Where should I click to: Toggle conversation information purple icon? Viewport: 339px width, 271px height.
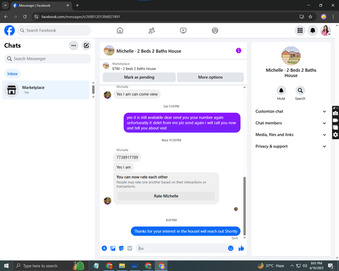(239, 51)
